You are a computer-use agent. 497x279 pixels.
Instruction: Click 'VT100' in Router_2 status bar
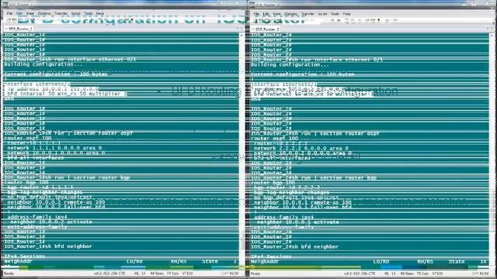point(438,274)
